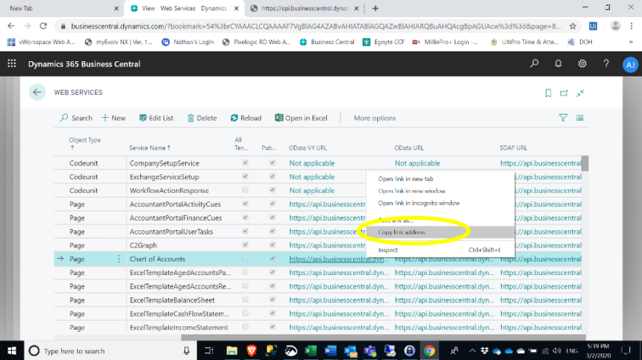Viewport: 642px width, 360px height.
Task: Click Dynamics 365 Business Central title
Action: tap(84, 64)
